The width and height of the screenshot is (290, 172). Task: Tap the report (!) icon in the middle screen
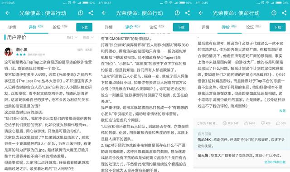(x=177, y=13)
